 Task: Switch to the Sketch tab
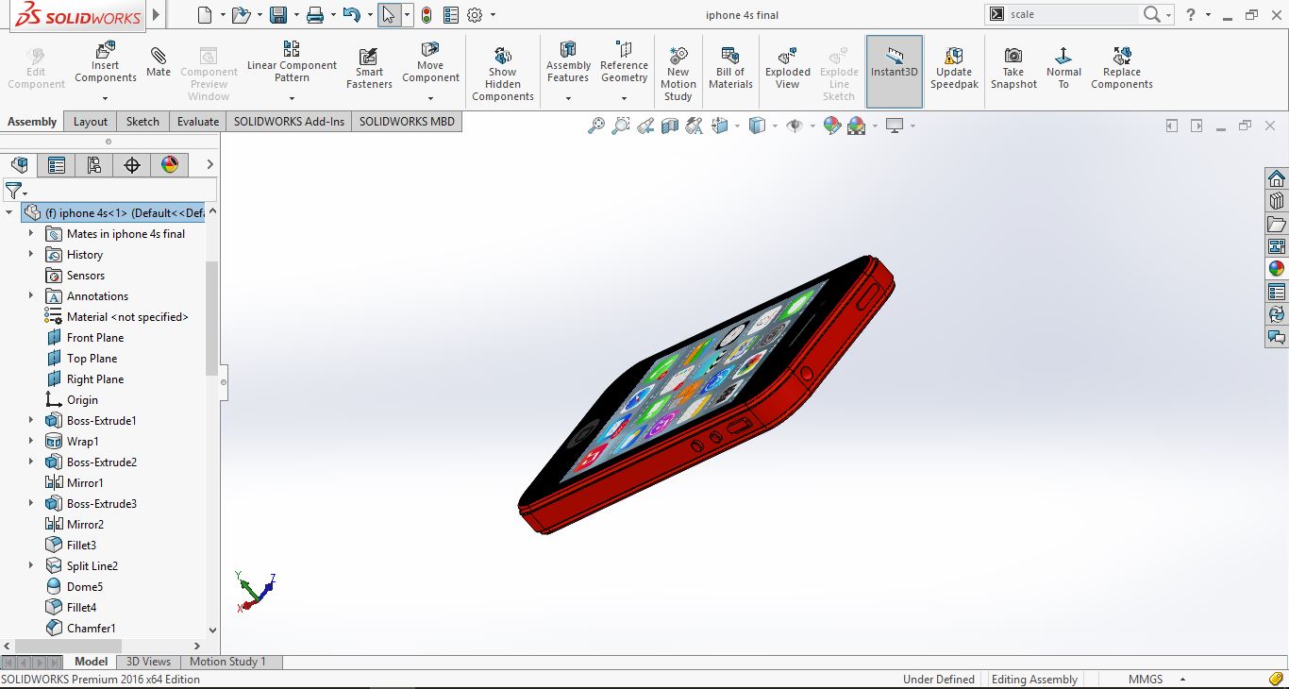(x=142, y=121)
